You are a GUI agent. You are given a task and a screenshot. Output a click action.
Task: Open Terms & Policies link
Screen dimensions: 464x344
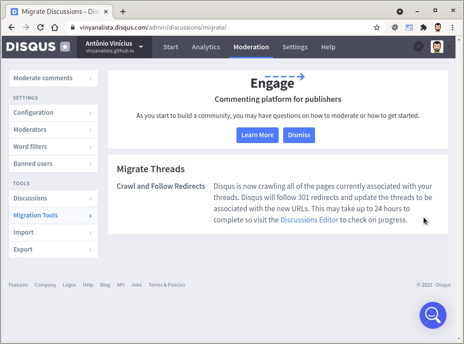click(167, 285)
